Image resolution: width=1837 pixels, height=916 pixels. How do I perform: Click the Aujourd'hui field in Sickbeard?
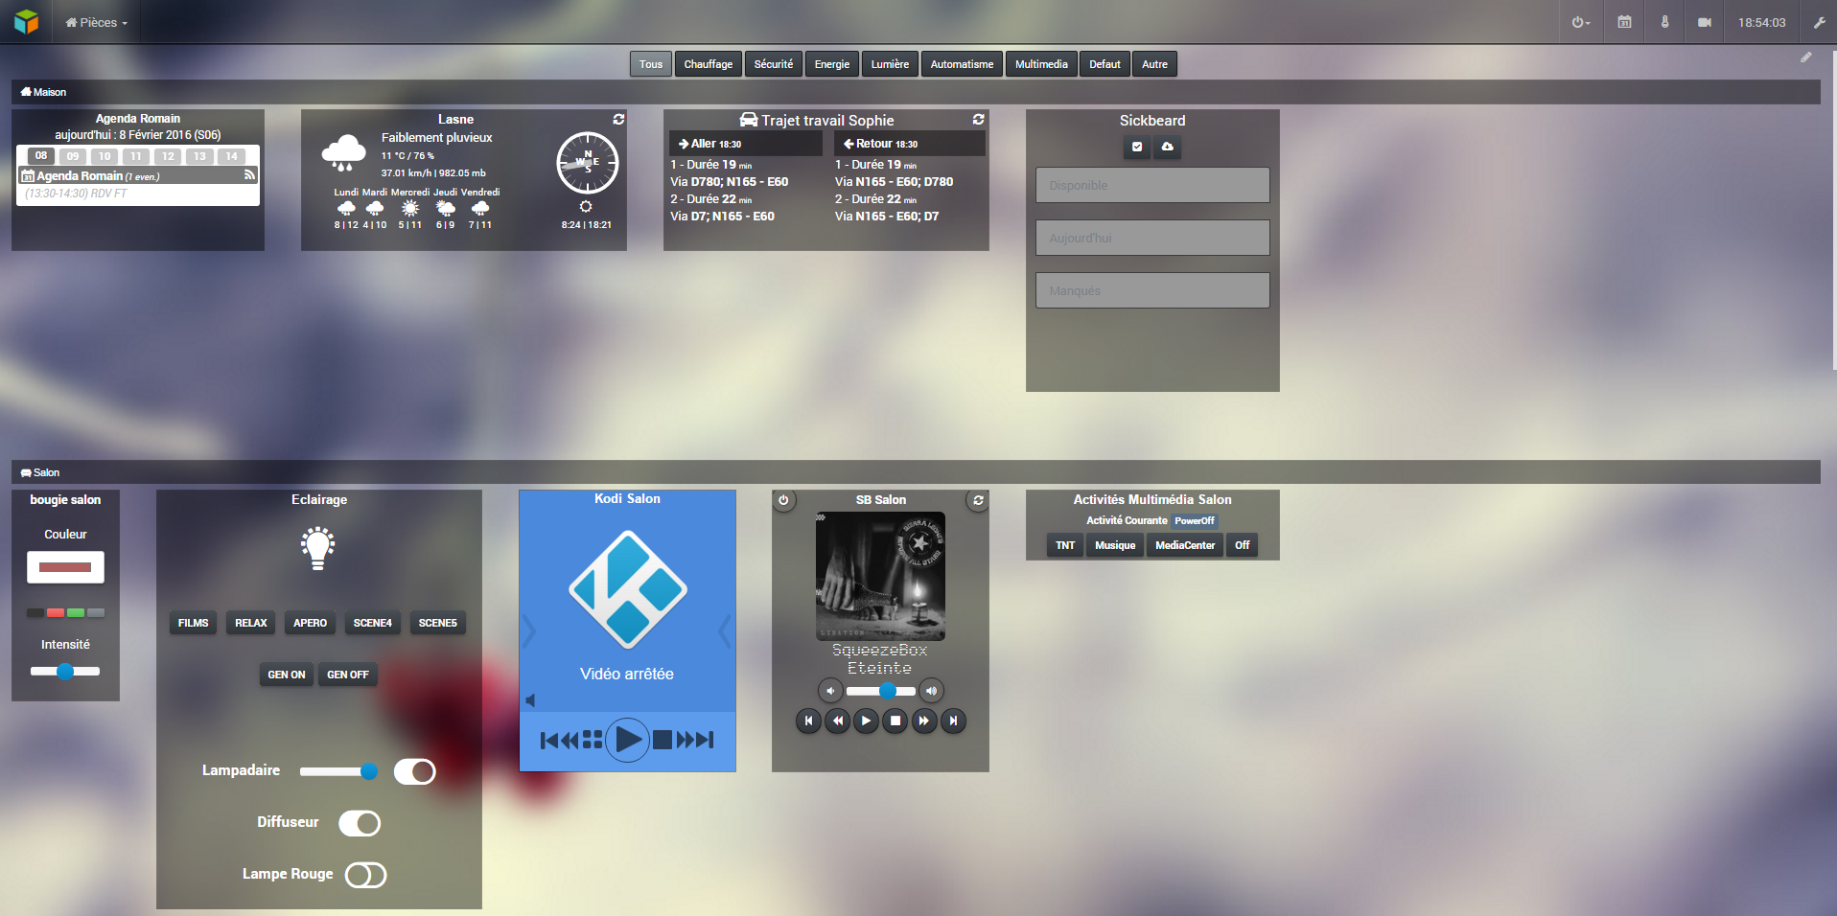click(1152, 238)
